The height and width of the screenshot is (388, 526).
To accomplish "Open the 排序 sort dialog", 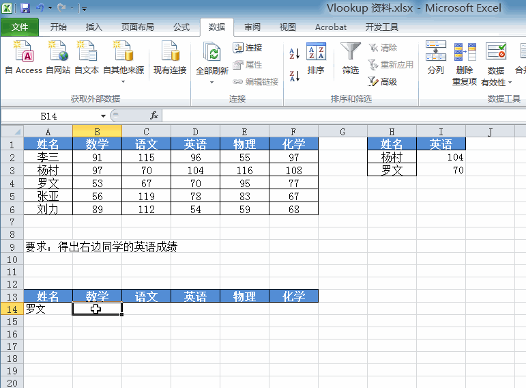I will [316, 58].
